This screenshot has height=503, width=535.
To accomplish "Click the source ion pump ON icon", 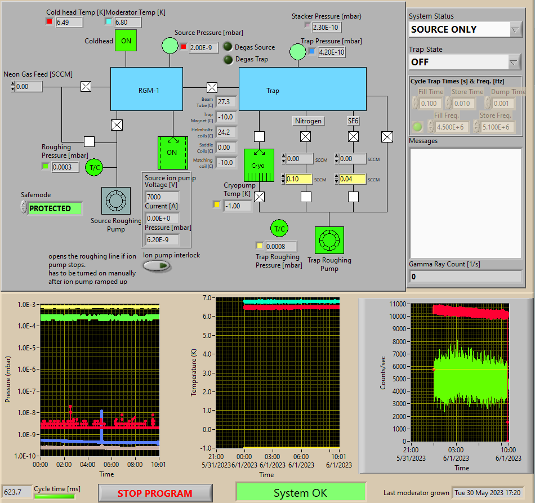I will coord(172,152).
